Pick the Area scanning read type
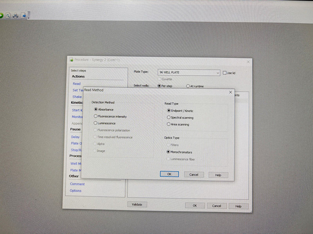The image size is (313, 234). coord(169,125)
